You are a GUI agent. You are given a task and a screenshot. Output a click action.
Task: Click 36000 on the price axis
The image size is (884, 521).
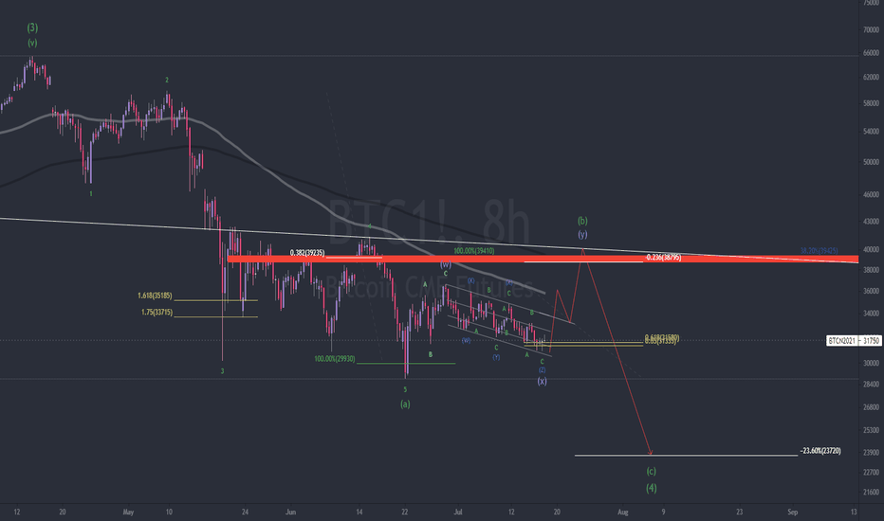871,291
